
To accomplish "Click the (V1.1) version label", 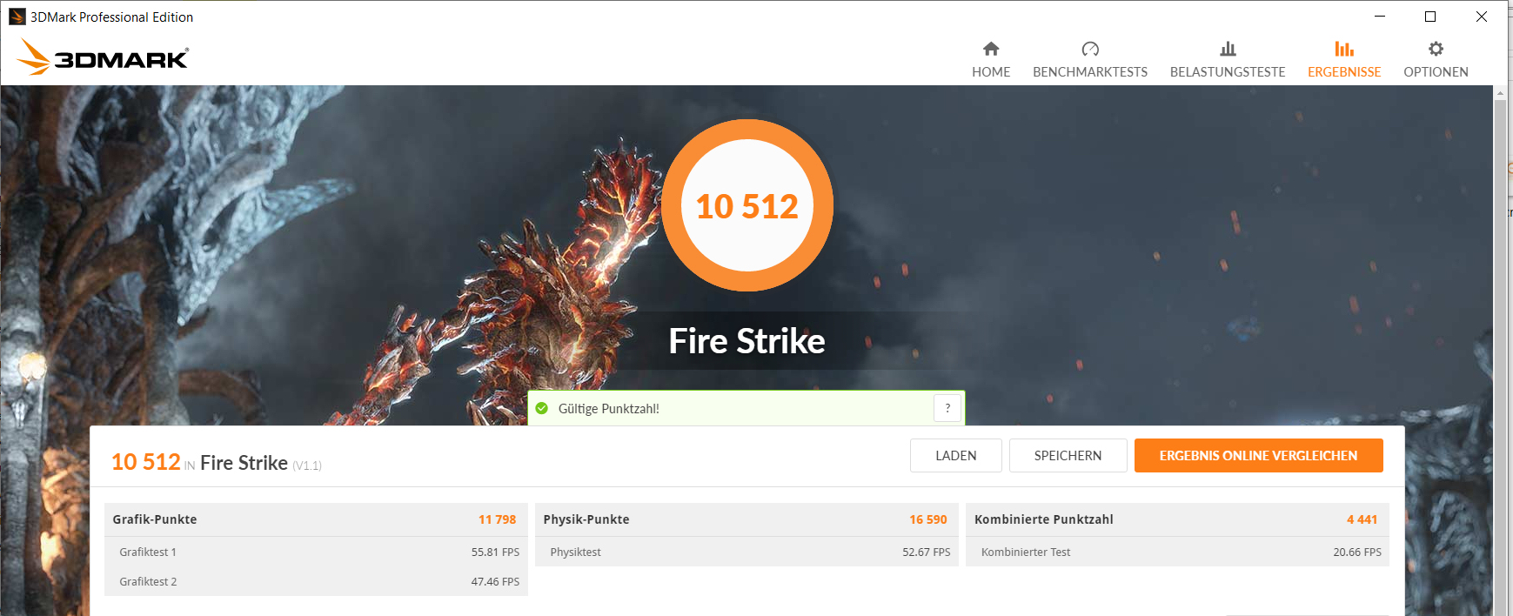I will [x=307, y=465].
